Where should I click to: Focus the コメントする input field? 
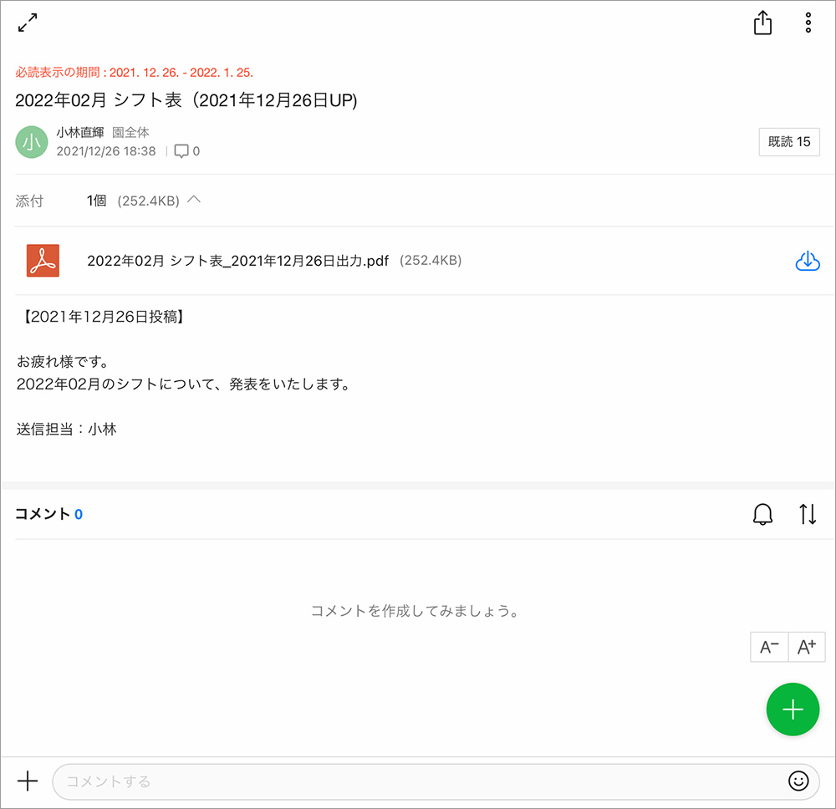point(418,781)
